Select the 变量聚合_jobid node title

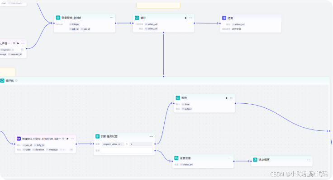pyautogui.click(x=71, y=18)
